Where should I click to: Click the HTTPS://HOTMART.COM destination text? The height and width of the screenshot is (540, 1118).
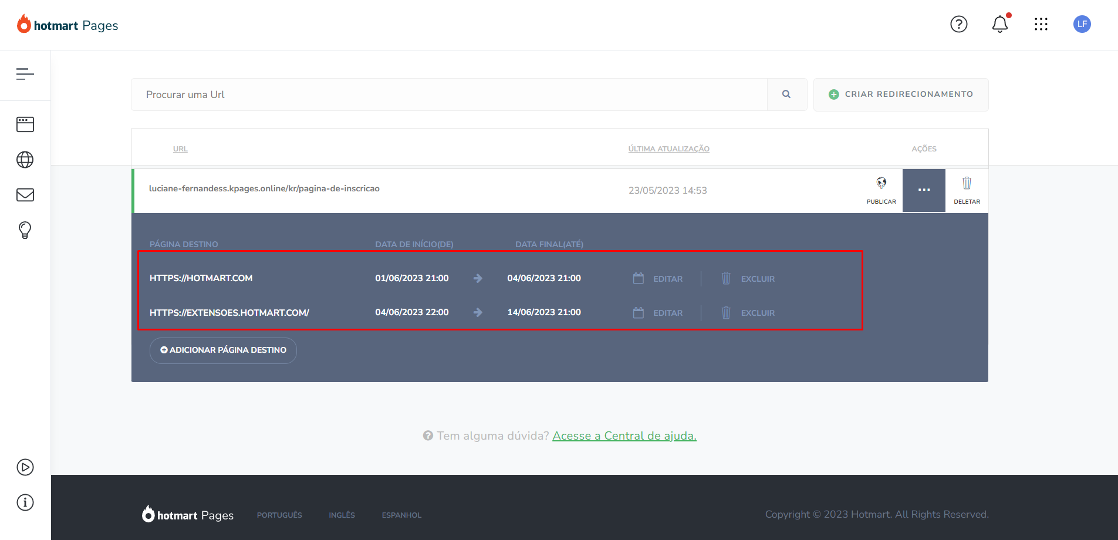pos(201,278)
